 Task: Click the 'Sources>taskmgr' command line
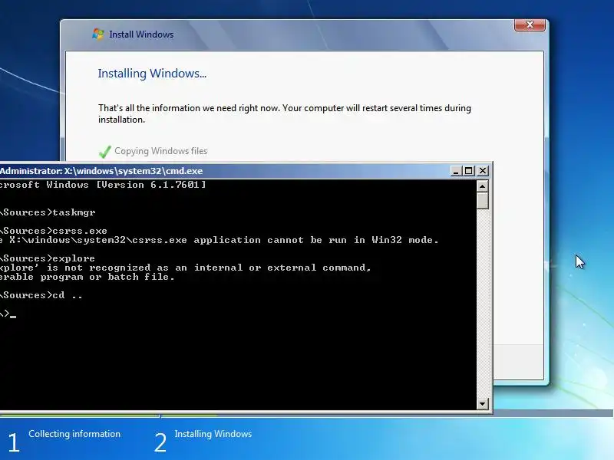click(x=48, y=212)
